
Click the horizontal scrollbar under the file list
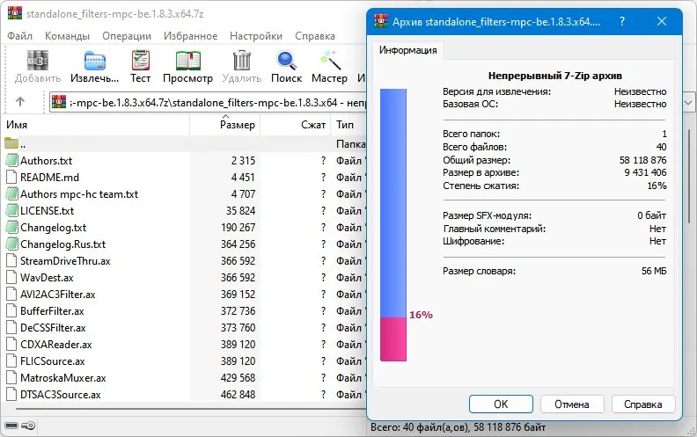tap(191, 408)
